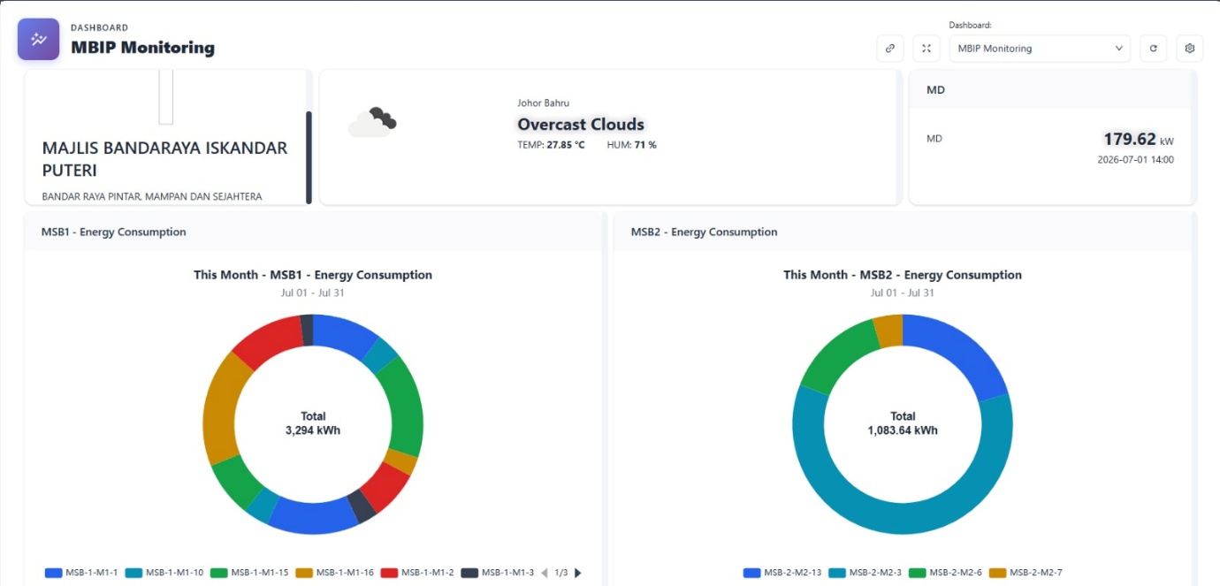
Task: Click the MD panel header
Action: click(x=1052, y=89)
